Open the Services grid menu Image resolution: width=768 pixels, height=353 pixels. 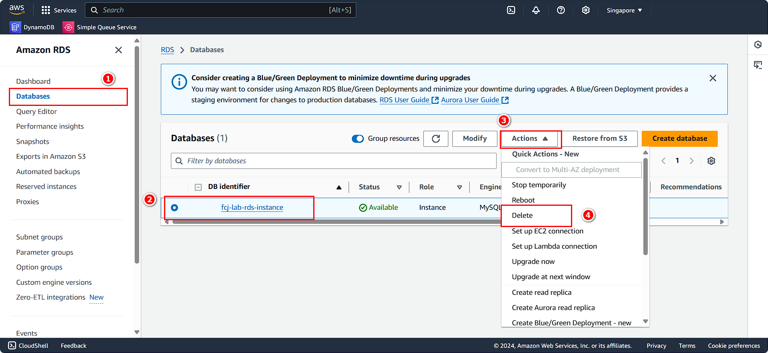pos(59,10)
